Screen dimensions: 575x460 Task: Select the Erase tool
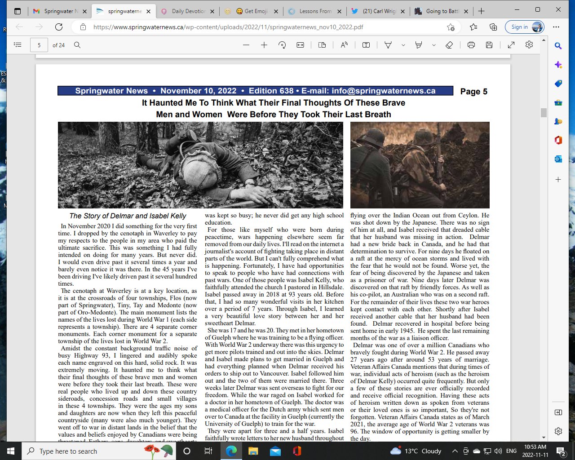click(449, 45)
